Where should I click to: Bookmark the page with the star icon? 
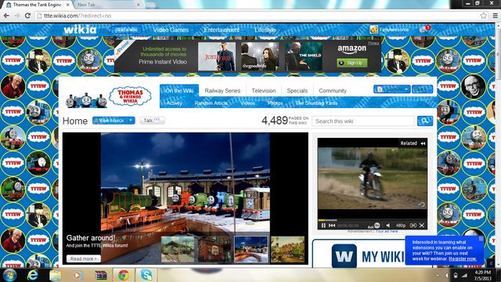click(484, 16)
